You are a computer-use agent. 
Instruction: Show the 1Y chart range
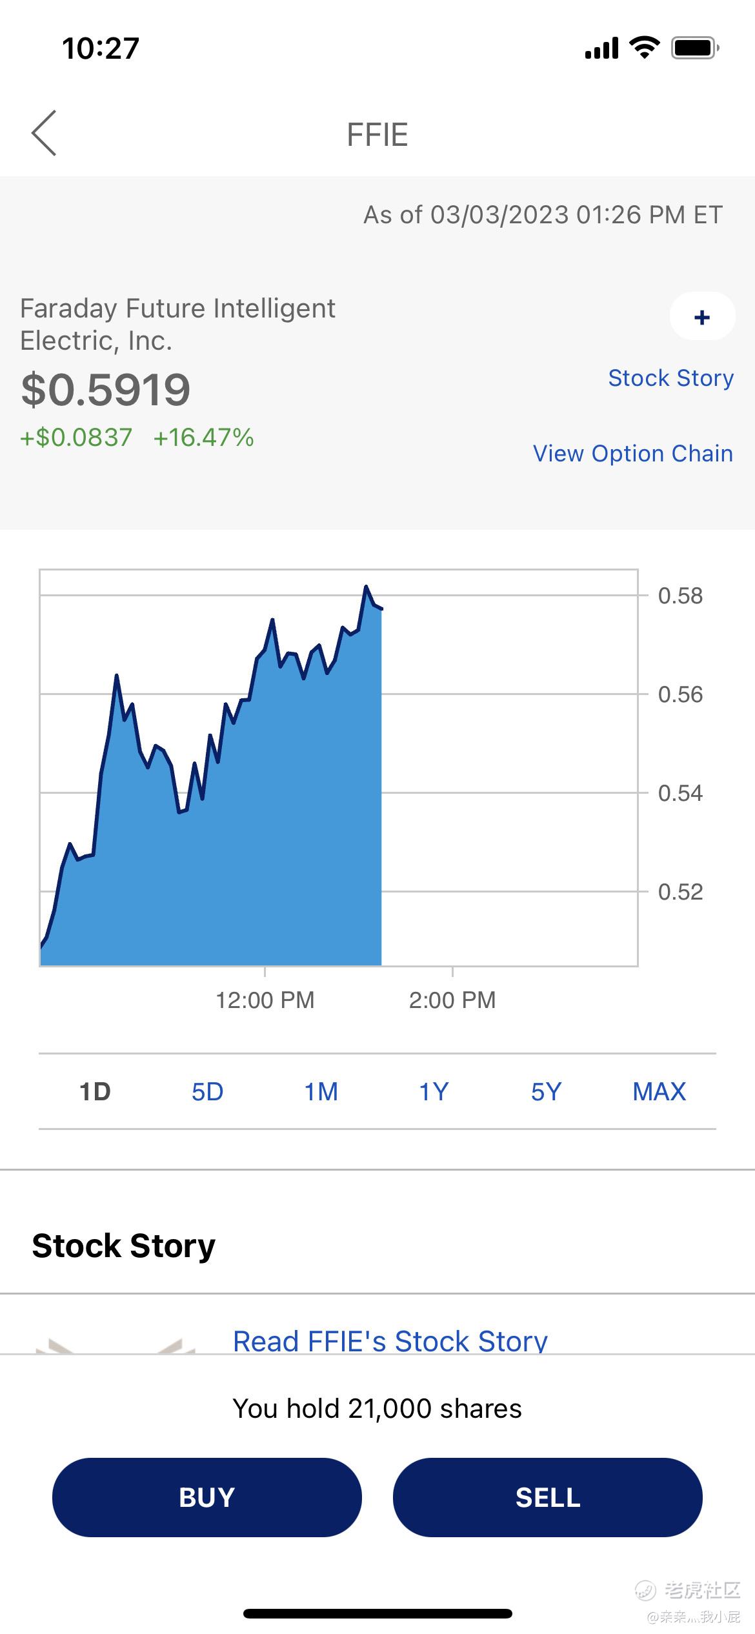coord(434,1092)
